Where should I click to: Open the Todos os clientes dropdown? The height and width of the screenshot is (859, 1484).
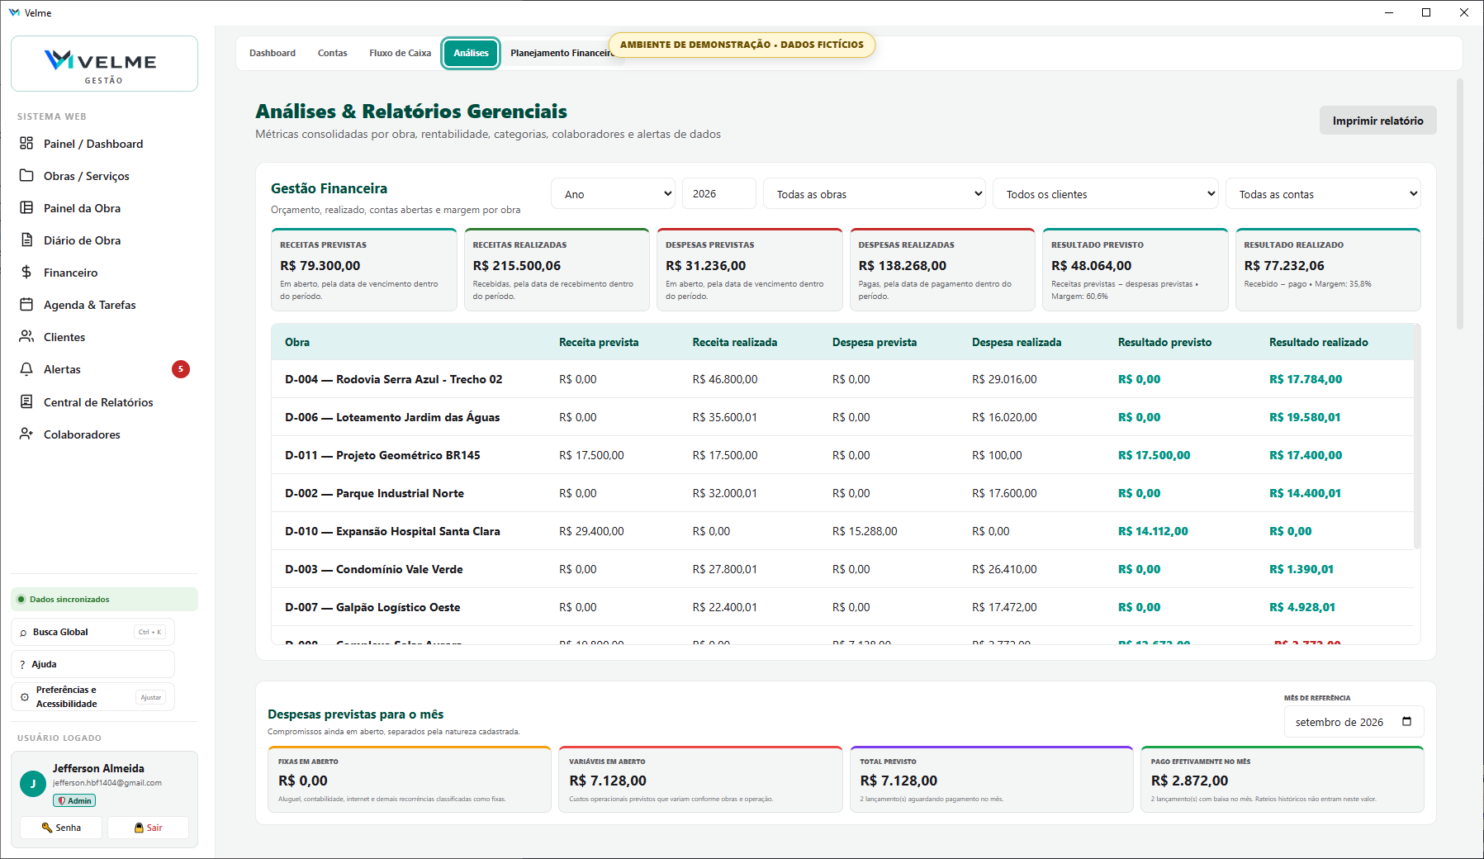1106,194
